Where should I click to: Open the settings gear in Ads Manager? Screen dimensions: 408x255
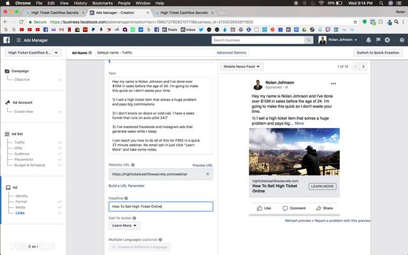[387, 40]
